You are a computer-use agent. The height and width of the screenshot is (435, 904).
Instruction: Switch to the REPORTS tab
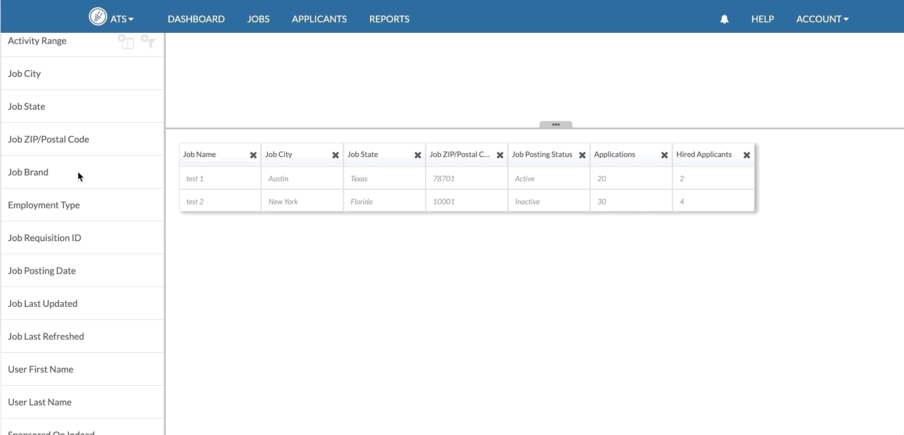(389, 19)
